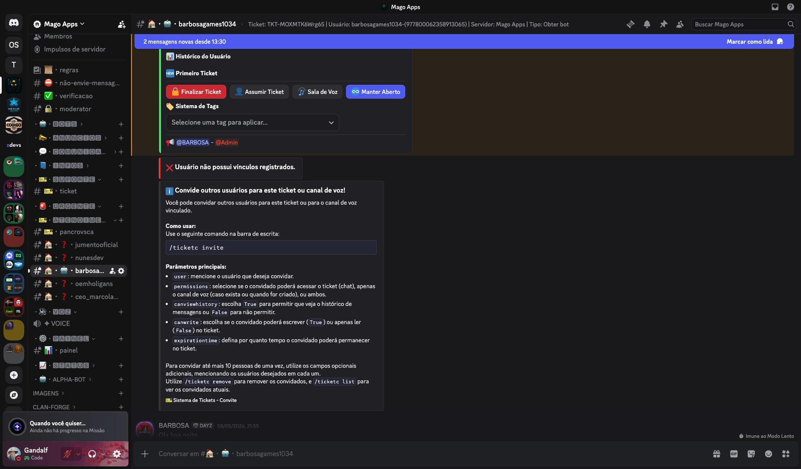Add a channel to VOZ category

click(x=121, y=312)
